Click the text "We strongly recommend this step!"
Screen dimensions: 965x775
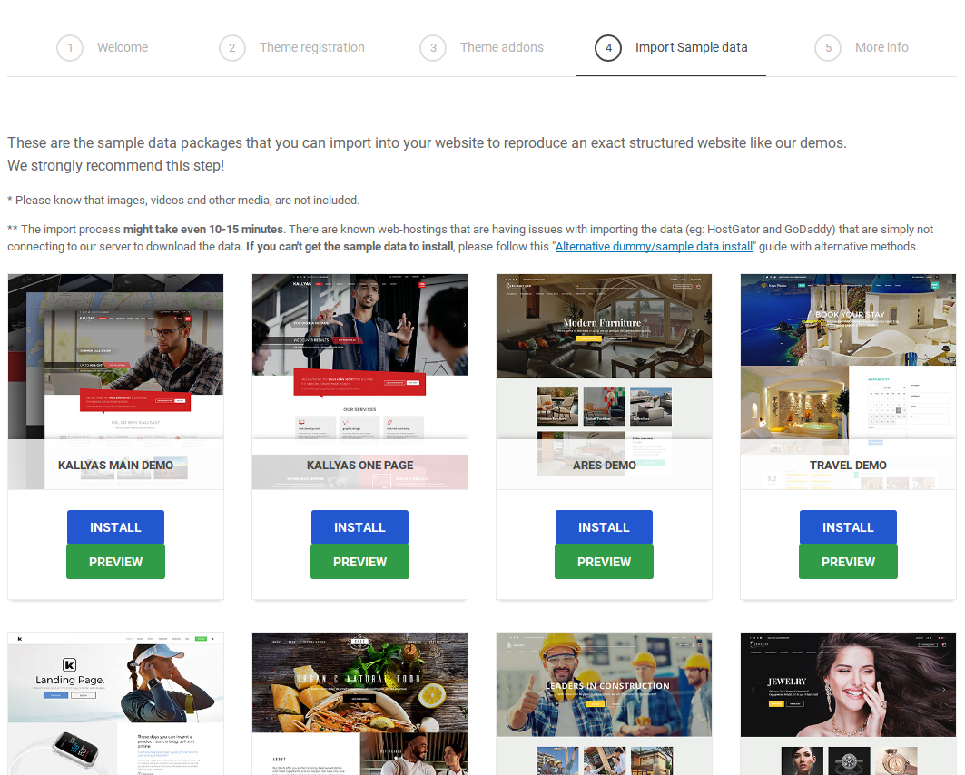115,165
